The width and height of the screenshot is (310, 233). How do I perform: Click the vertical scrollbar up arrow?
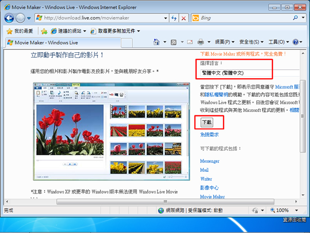303,53
